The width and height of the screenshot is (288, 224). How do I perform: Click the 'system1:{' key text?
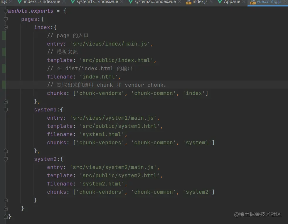click(x=48, y=110)
